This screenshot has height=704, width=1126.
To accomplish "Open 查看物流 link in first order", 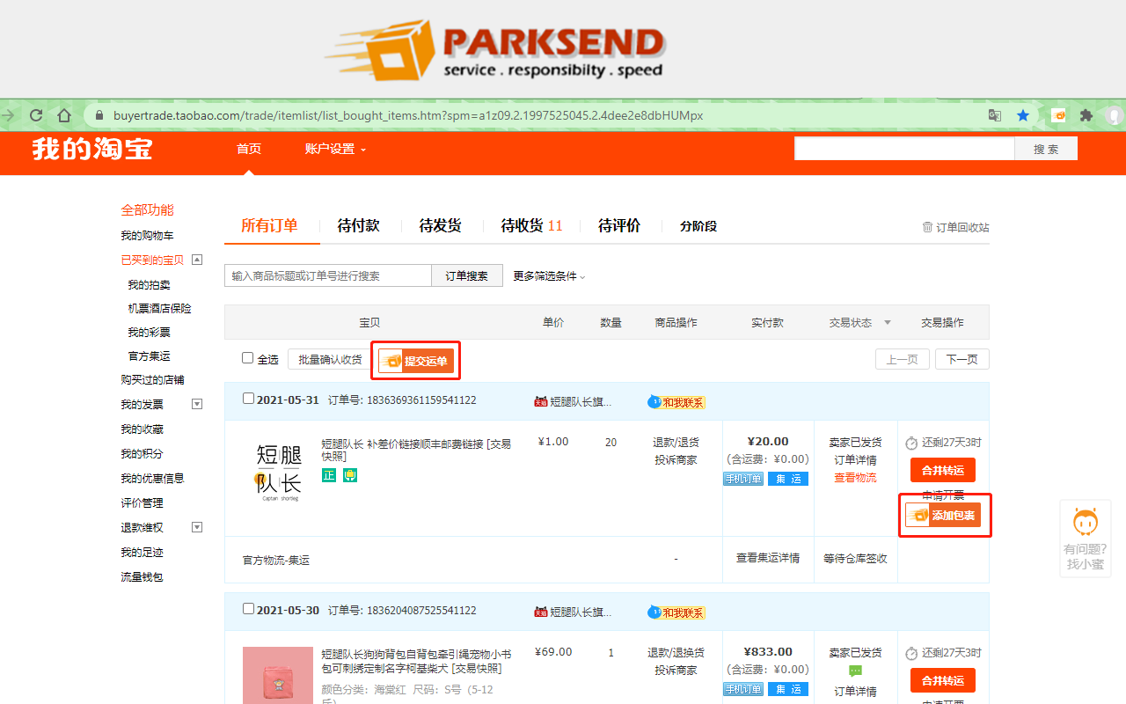I will pos(855,477).
